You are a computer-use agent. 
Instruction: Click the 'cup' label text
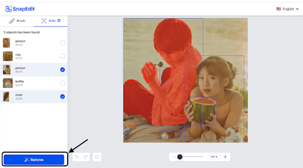pos(18,54)
